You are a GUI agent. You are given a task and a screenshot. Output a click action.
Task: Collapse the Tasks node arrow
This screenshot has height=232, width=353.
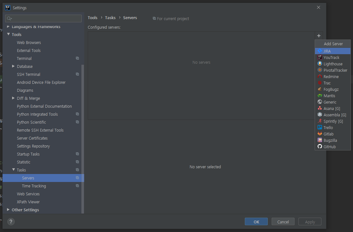point(13,170)
